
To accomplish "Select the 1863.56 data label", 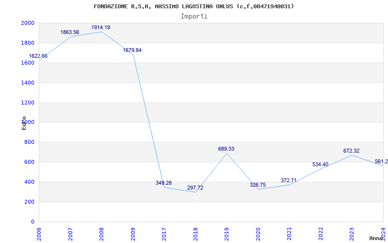I will pos(69,32).
